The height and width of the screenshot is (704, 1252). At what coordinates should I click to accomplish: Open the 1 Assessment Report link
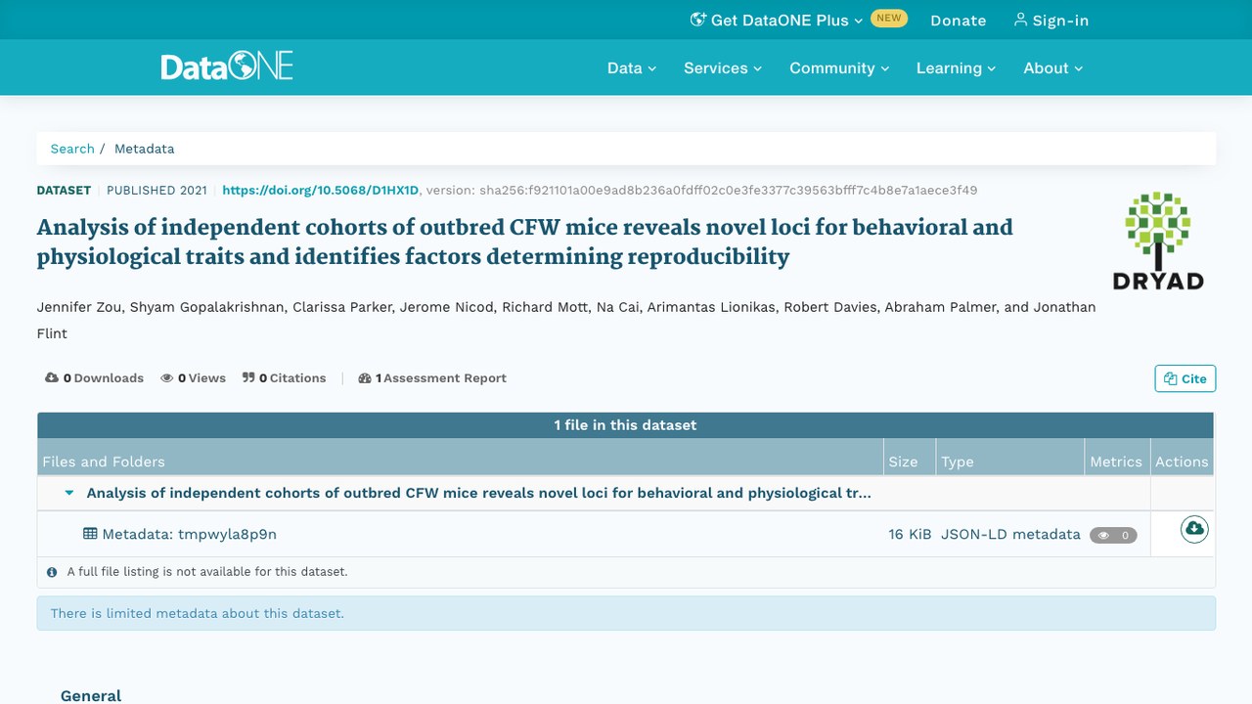(432, 378)
